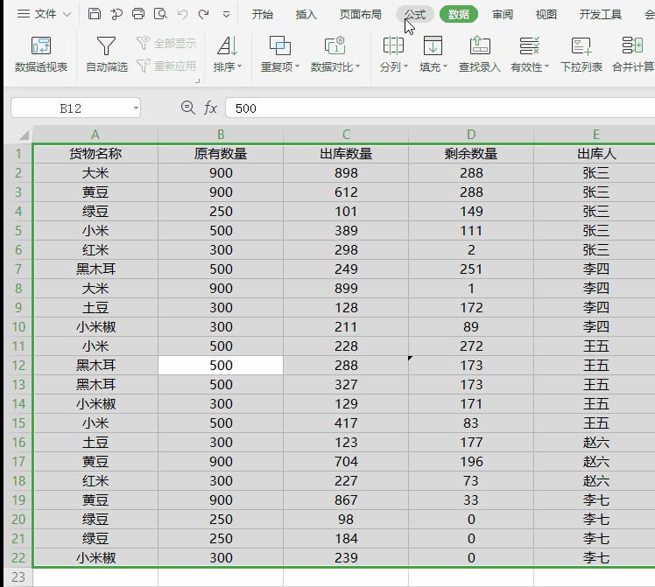Click the zoom magnifier icon by formula bar

[187, 108]
